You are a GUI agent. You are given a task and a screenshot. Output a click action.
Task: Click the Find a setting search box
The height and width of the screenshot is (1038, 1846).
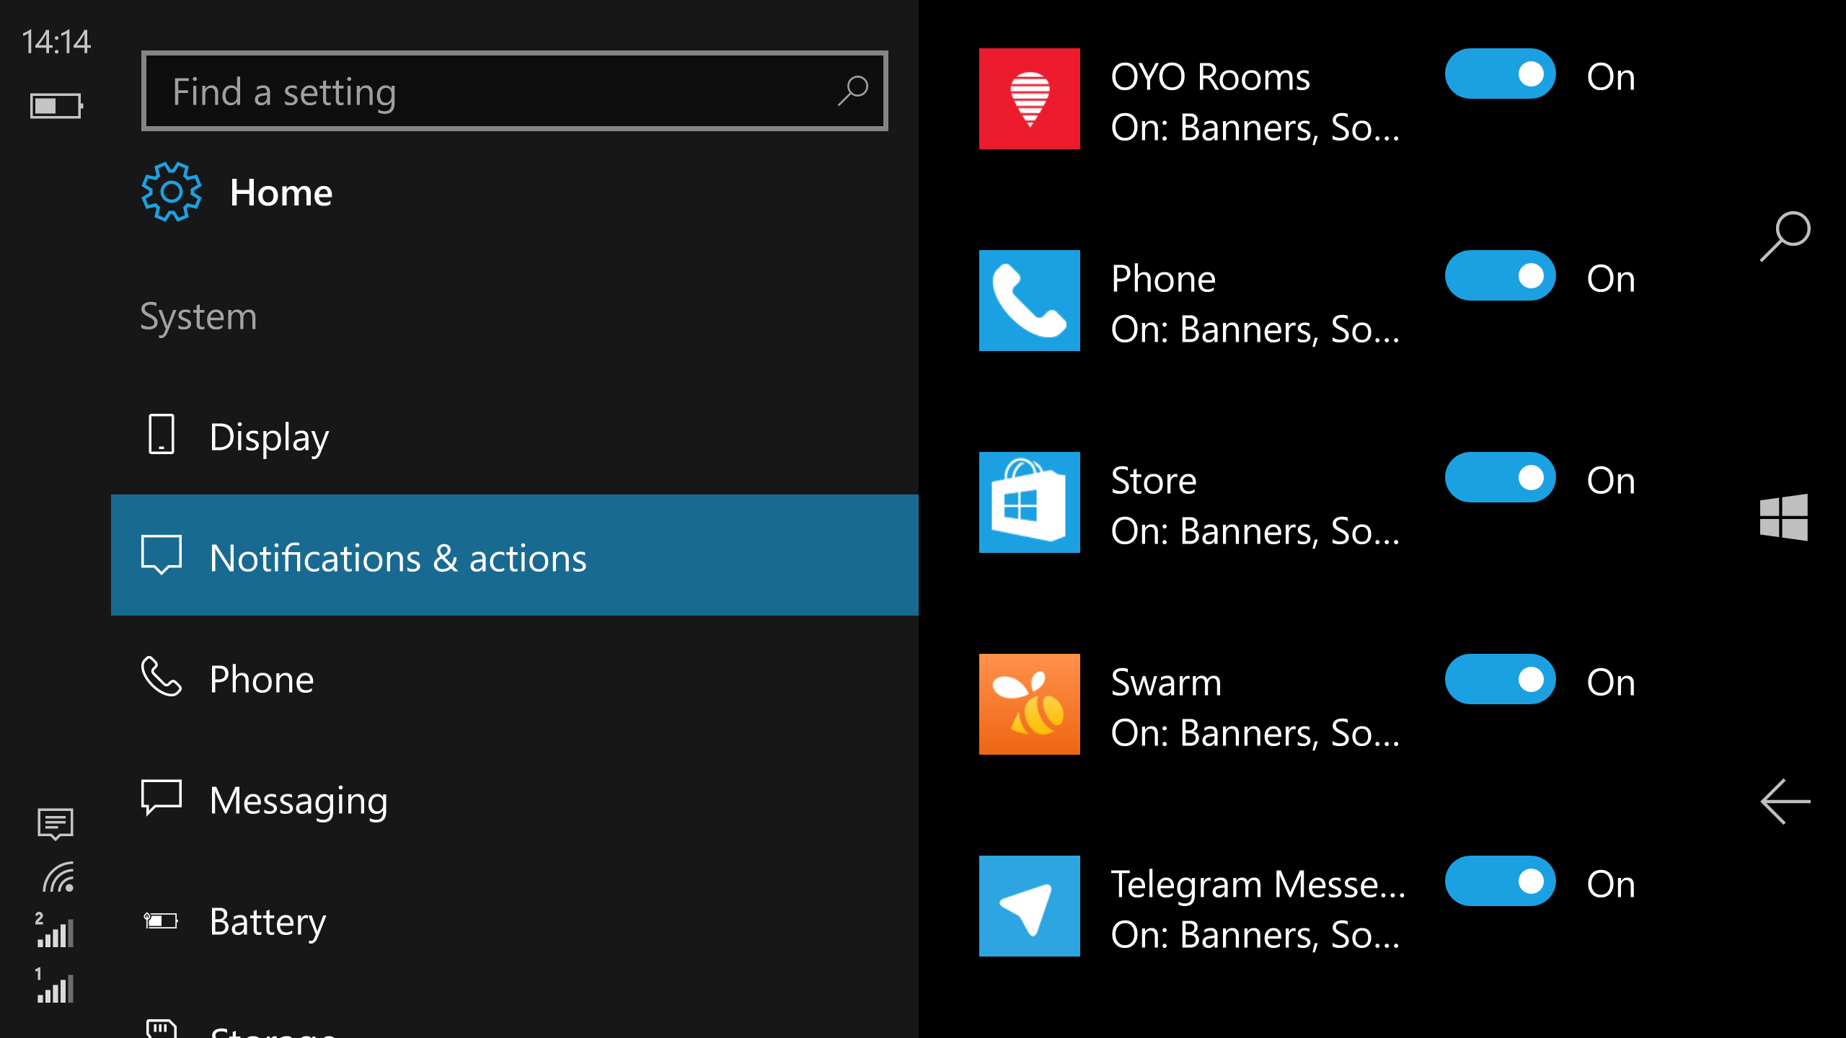pos(515,91)
